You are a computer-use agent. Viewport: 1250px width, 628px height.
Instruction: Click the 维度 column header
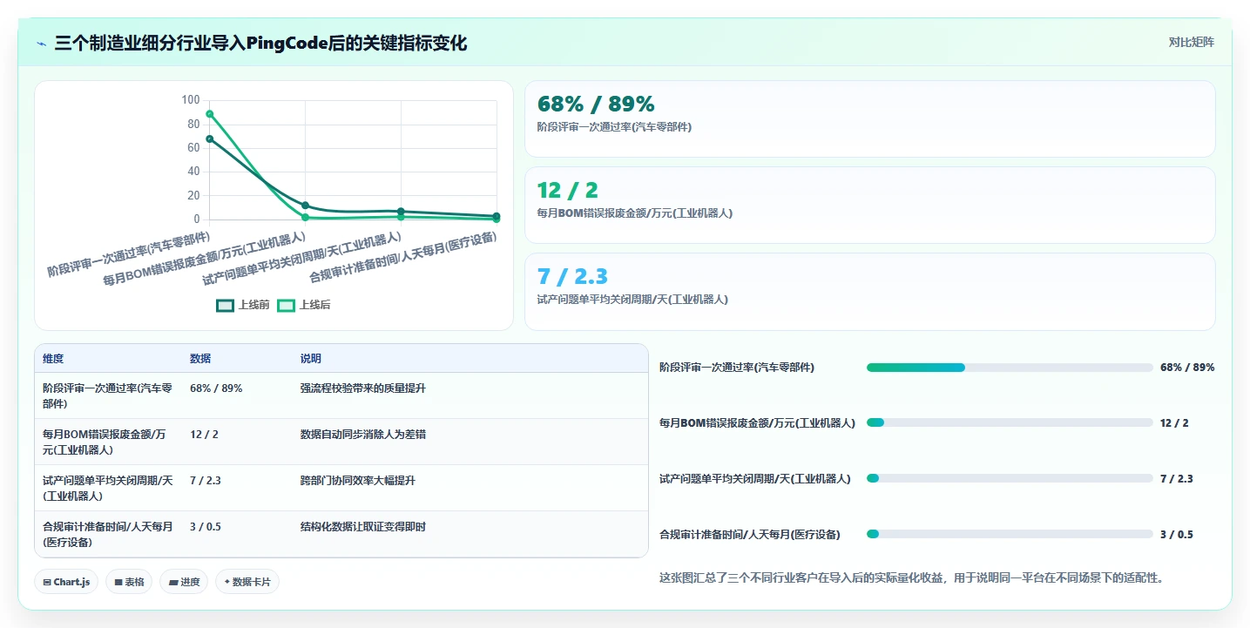pyautogui.click(x=53, y=359)
